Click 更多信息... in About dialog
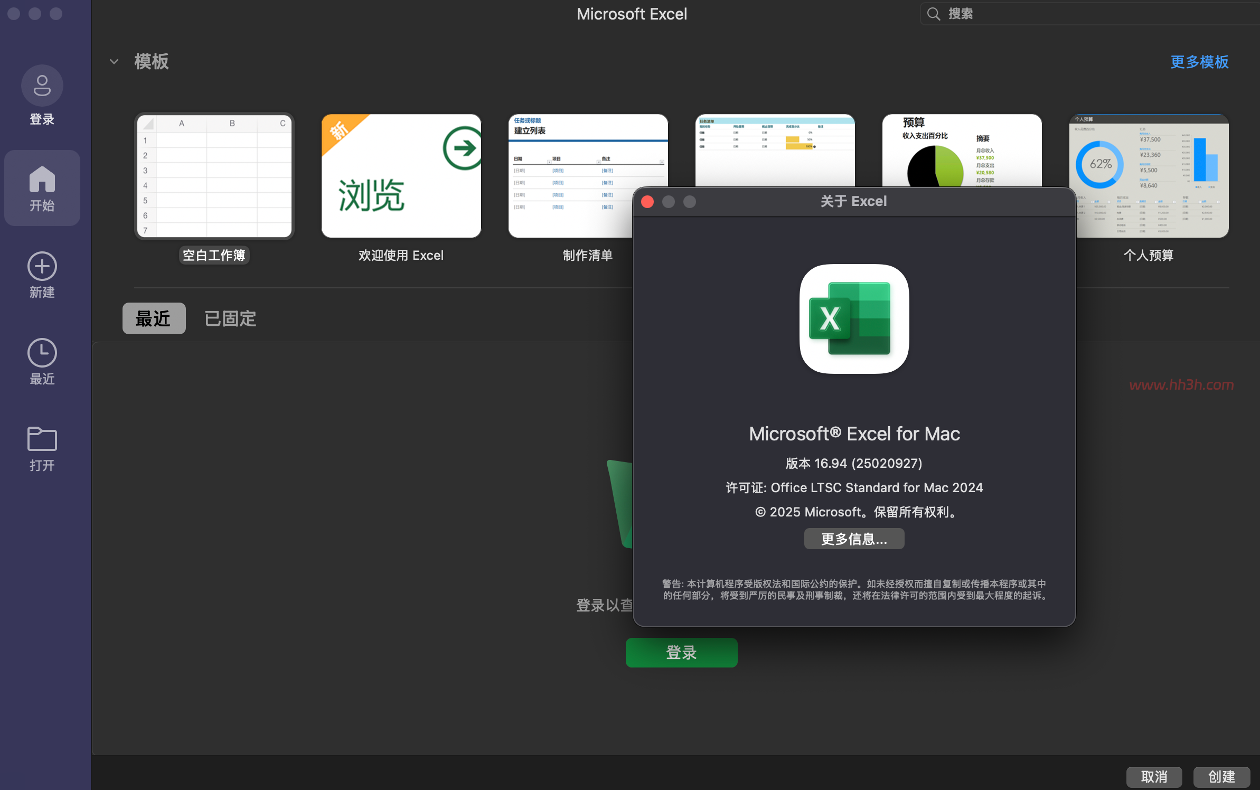The width and height of the screenshot is (1260, 790). coord(854,539)
